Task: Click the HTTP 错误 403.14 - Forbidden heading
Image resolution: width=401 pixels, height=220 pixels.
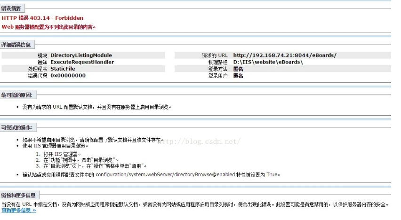Action: tap(42, 18)
